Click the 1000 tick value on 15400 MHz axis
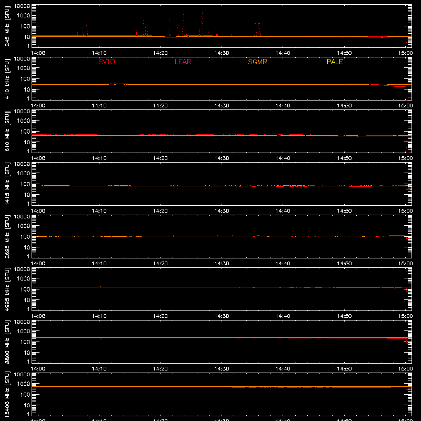 tap(24, 384)
